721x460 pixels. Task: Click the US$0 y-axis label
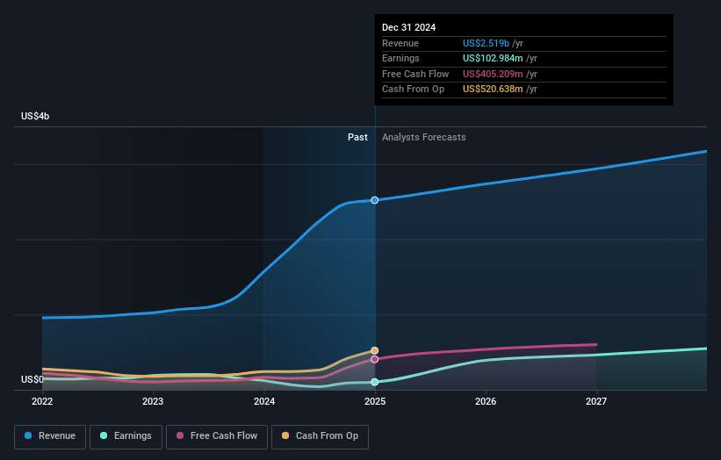[32, 379]
